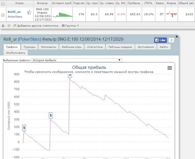Sort by the Подсчет column header
This screenshot has height=159, width=195.
click(79, 3)
